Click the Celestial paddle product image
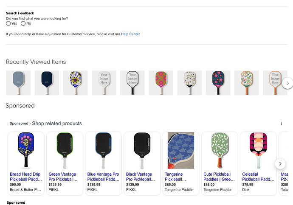This screenshot has height=205, width=293. (258, 150)
